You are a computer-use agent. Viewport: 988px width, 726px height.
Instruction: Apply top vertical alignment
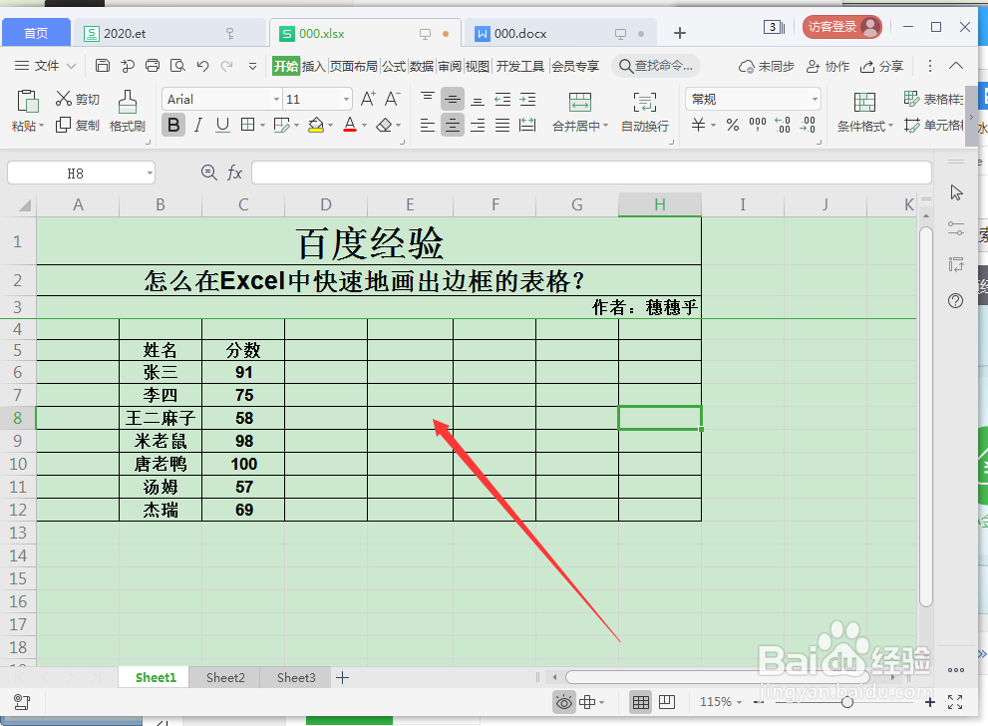(428, 99)
